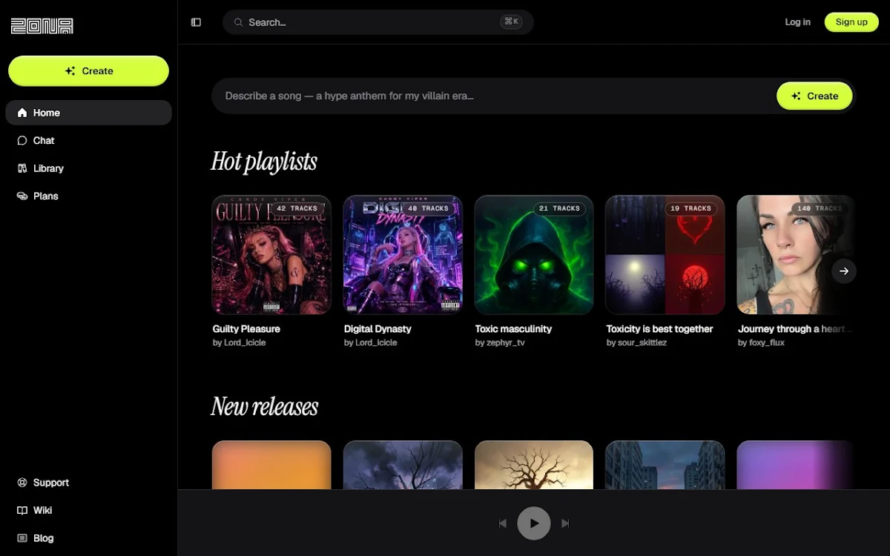Click the Support lifebuoy icon

(x=22, y=483)
